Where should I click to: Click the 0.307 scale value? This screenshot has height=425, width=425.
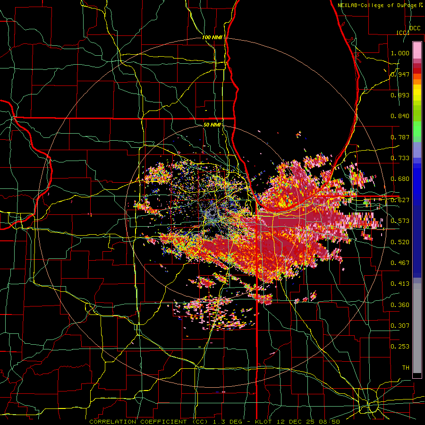pos(400,325)
